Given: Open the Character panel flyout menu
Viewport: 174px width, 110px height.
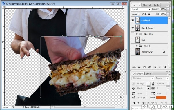Looking at the screenshot, I should tap(169, 74).
